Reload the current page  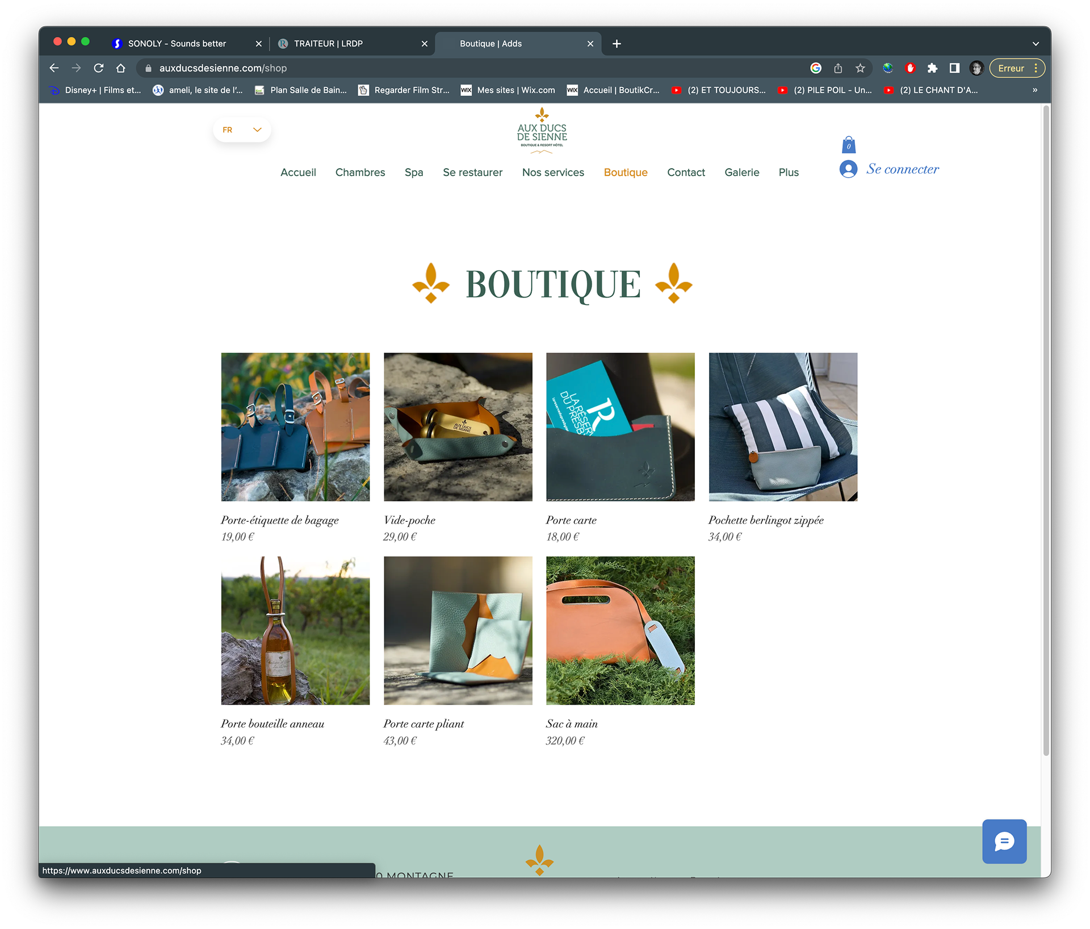pos(99,68)
